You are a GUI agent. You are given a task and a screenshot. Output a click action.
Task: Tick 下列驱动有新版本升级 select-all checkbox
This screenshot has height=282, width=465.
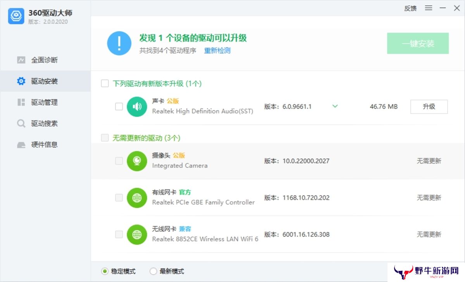[105, 83]
